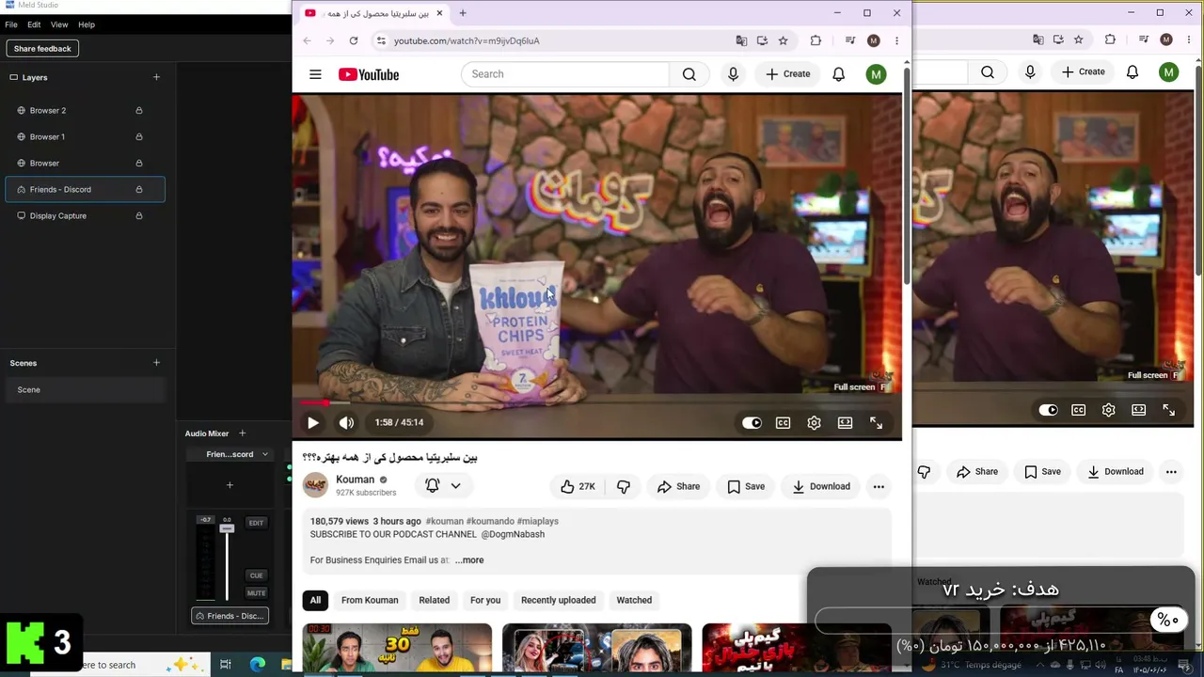Dislike the video in front window
Viewport: 1204px width, 677px height.
click(x=623, y=486)
